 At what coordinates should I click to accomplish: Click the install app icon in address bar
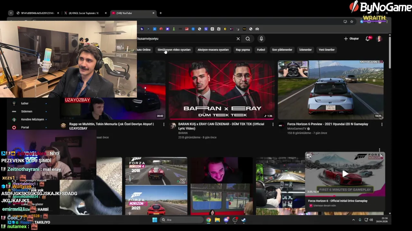pyautogui.click(x=345, y=21)
